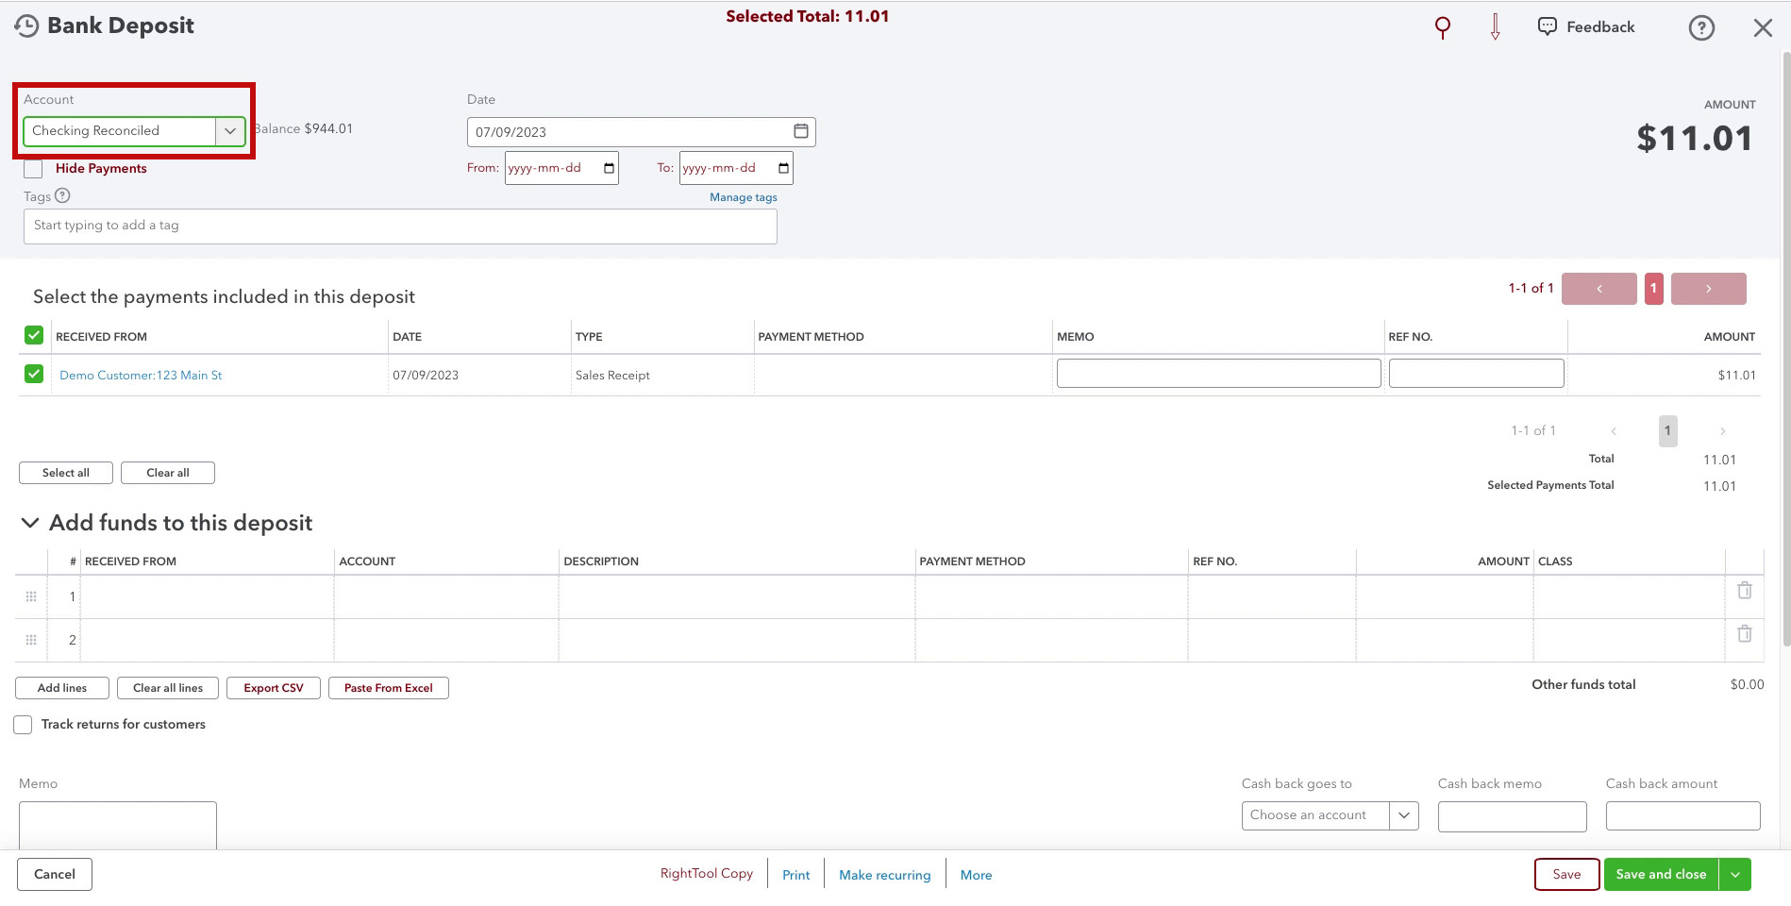Screen dimensions: 1791x906
Task: Click the Feedback speech bubble icon
Action: [x=1548, y=26]
